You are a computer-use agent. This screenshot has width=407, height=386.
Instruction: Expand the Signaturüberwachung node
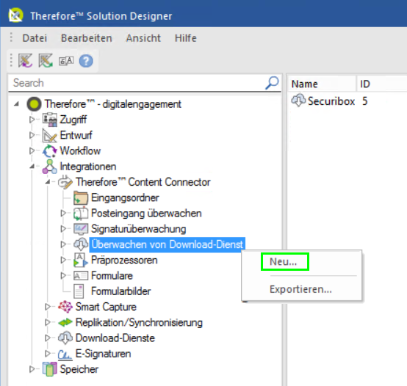click(63, 229)
